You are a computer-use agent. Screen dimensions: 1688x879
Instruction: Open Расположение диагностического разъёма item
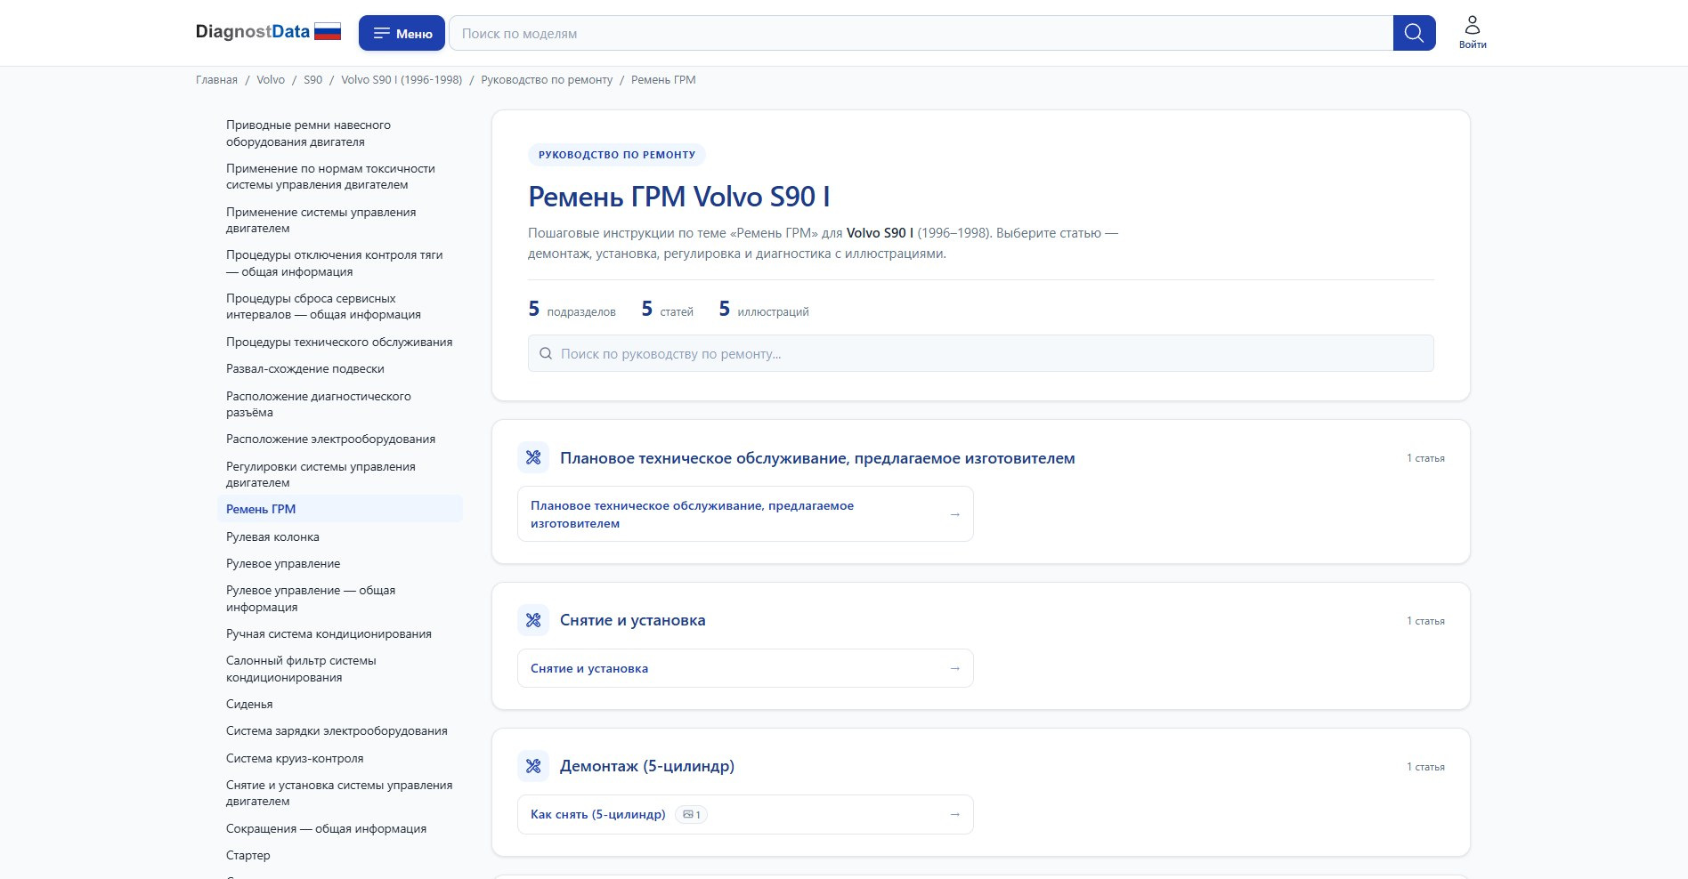(x=339, y=404)
